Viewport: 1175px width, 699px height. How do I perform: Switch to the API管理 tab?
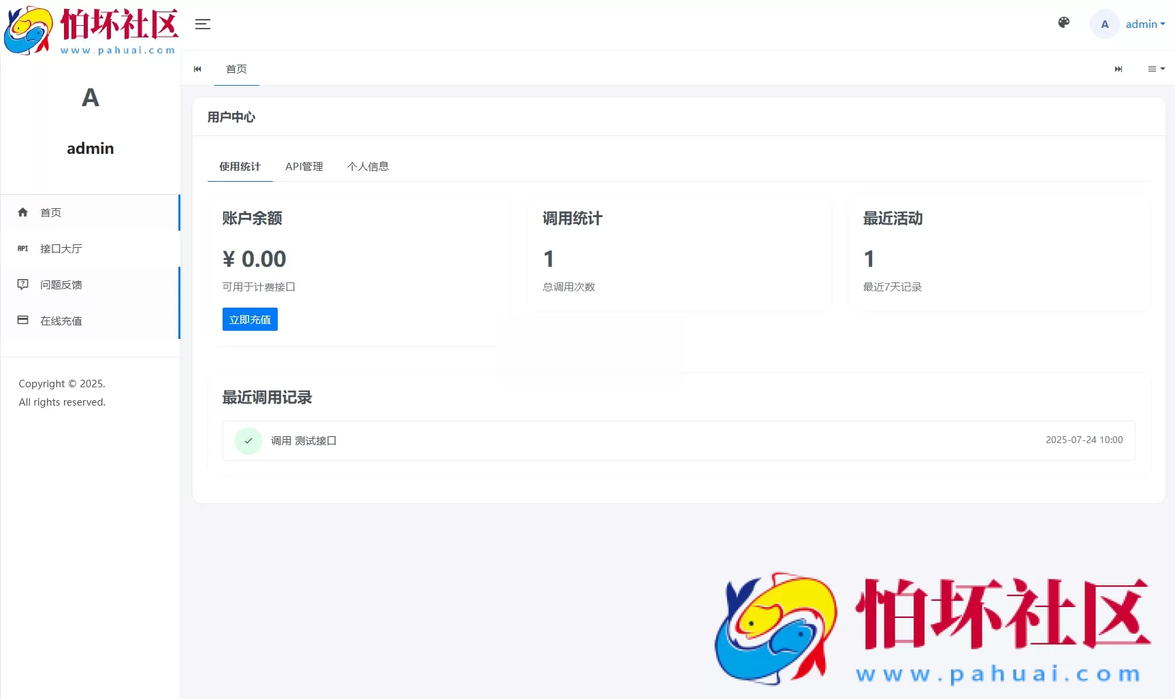point(304,166)
